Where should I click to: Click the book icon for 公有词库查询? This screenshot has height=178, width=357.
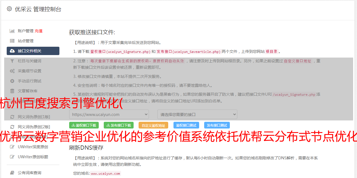12,173
